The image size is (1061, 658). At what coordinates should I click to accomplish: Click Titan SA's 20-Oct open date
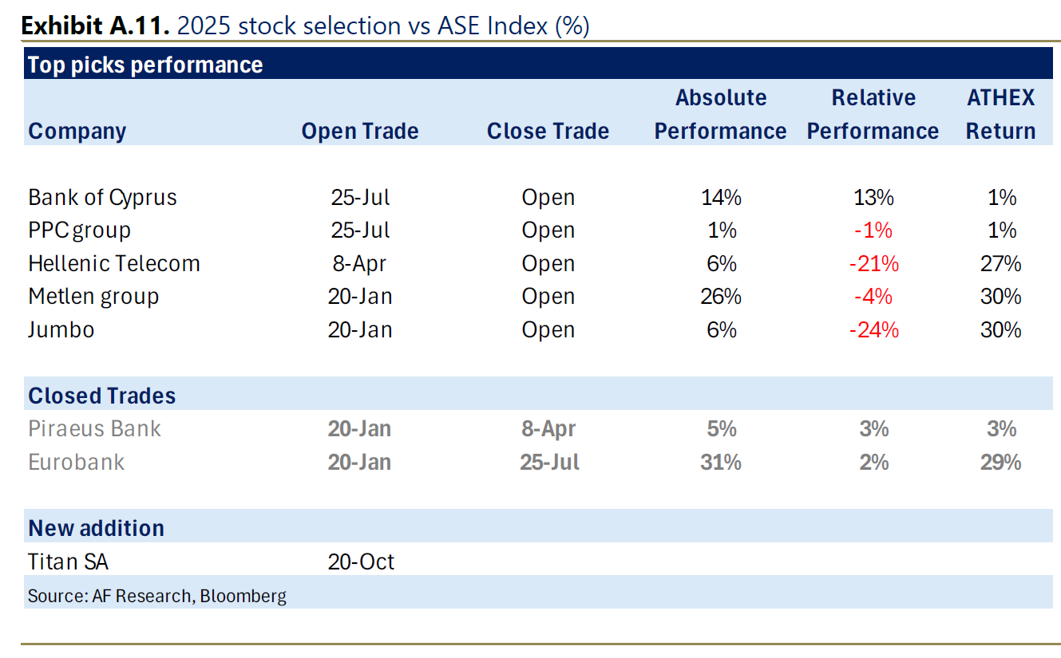(360, 561)
